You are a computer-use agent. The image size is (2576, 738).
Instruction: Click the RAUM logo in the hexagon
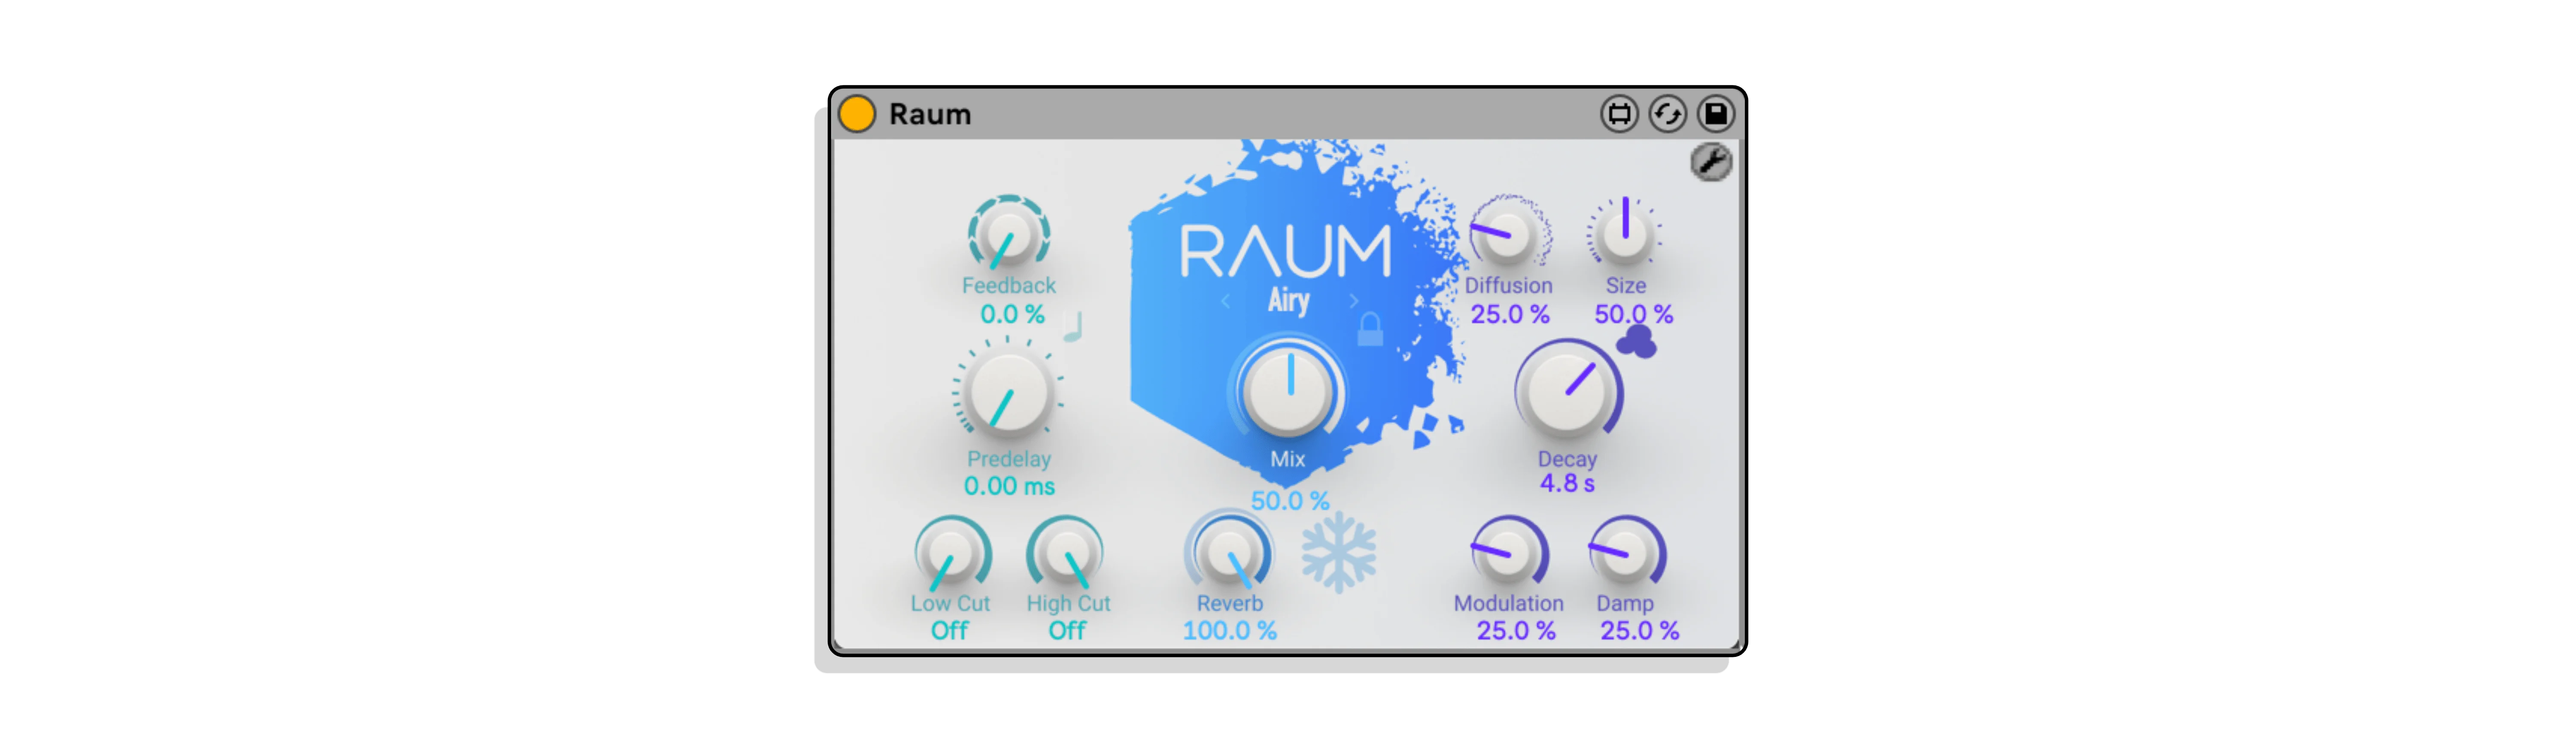[x=1285, y=250]
